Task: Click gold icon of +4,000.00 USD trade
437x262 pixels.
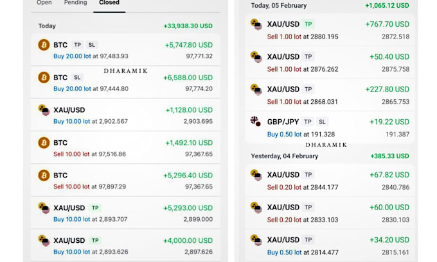Action: tap(44, 240)
